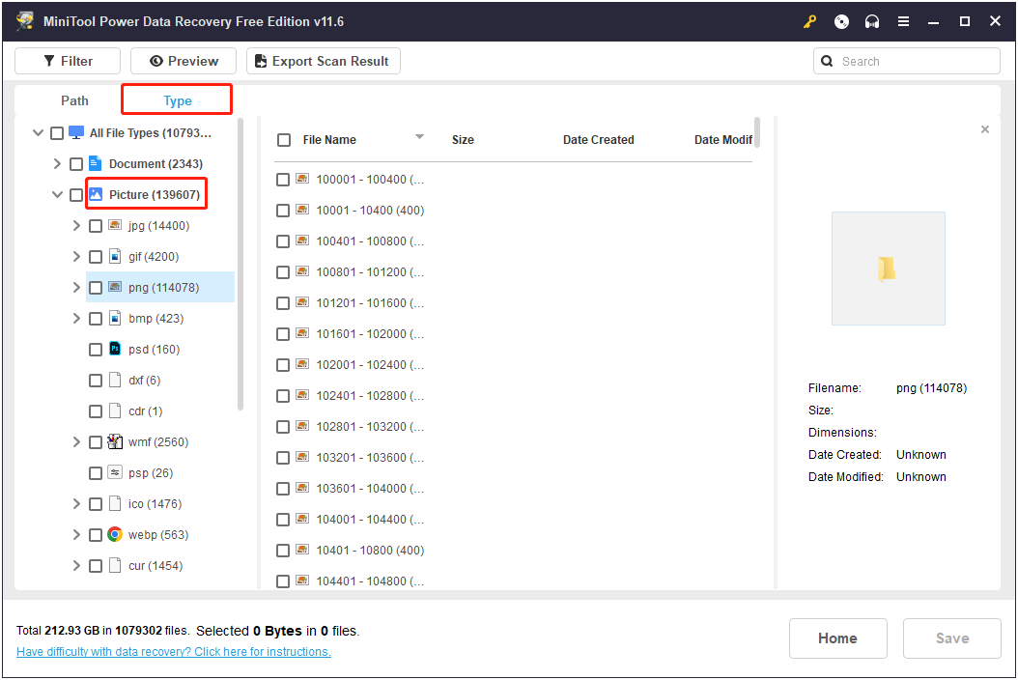Screen dimensions: 1018x680
Task: Check the 102001 - 102400 folder checkbox
Action: coord(282,365)
